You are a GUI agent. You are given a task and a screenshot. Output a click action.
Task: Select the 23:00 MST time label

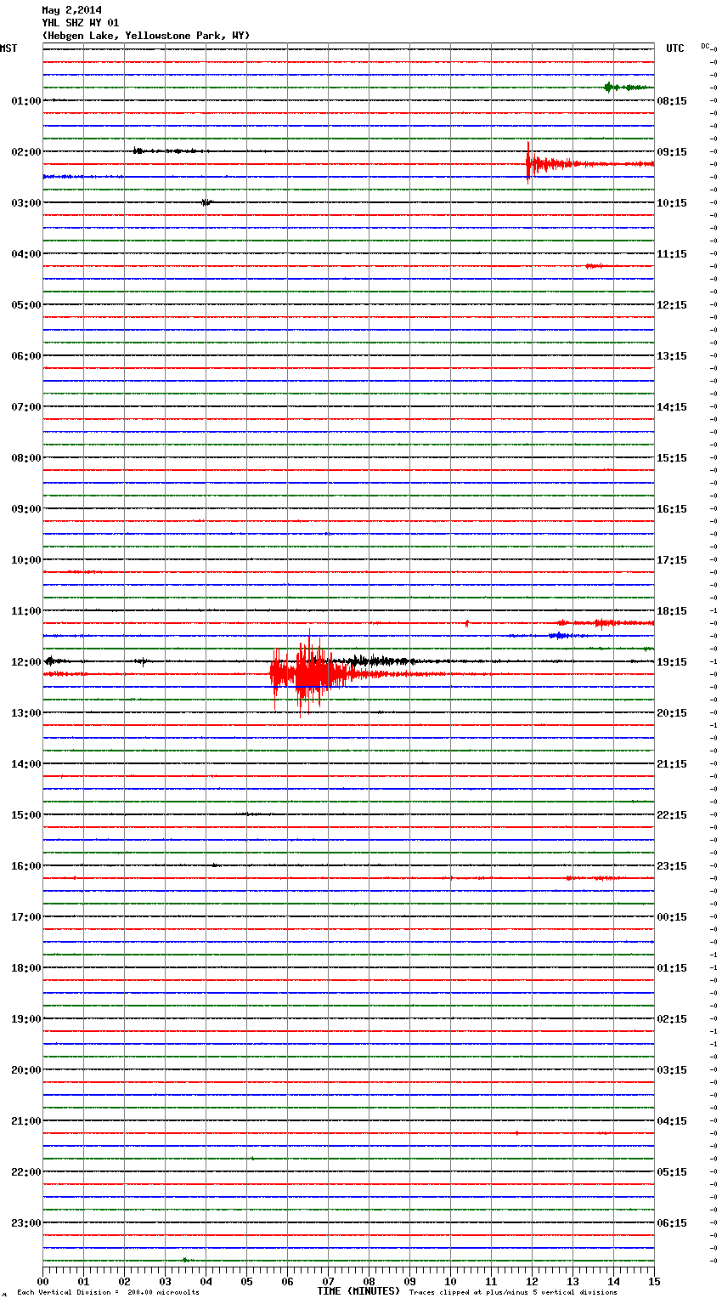[x=26, y=1223]
